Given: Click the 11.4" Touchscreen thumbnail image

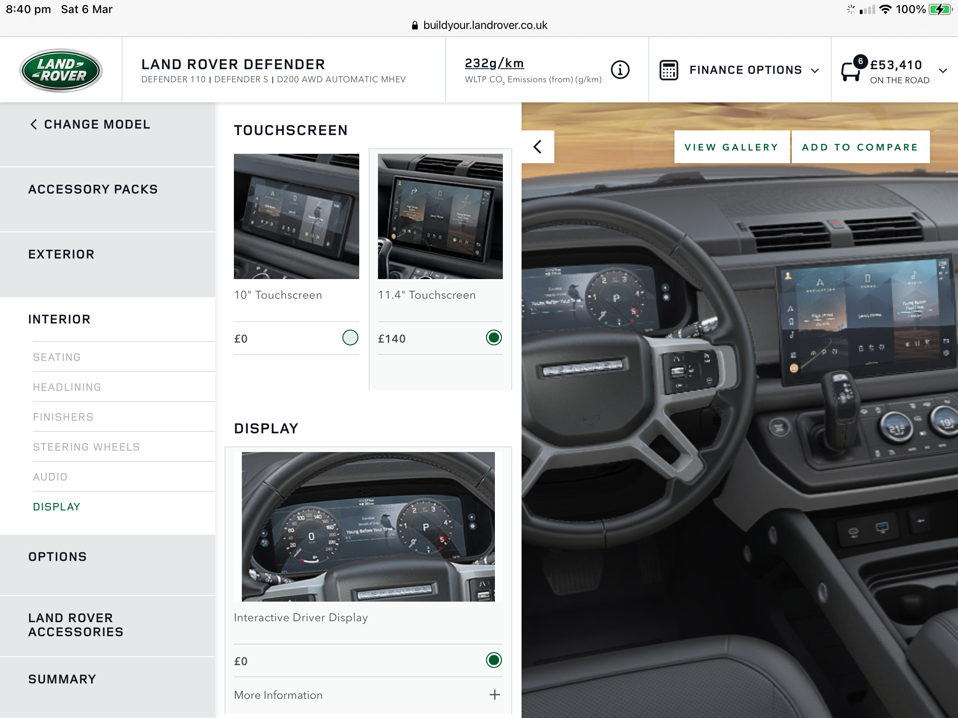Looking at the screenshot, I should (440, 216).
